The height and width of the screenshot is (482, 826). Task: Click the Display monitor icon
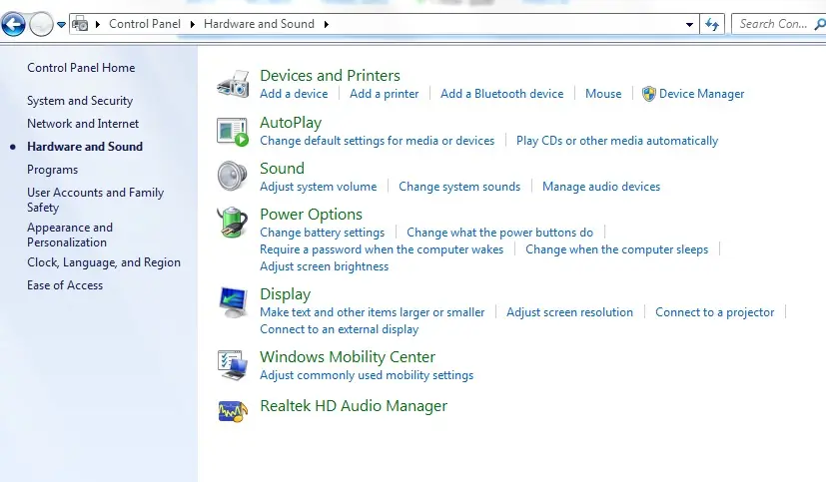click(233, 302)
